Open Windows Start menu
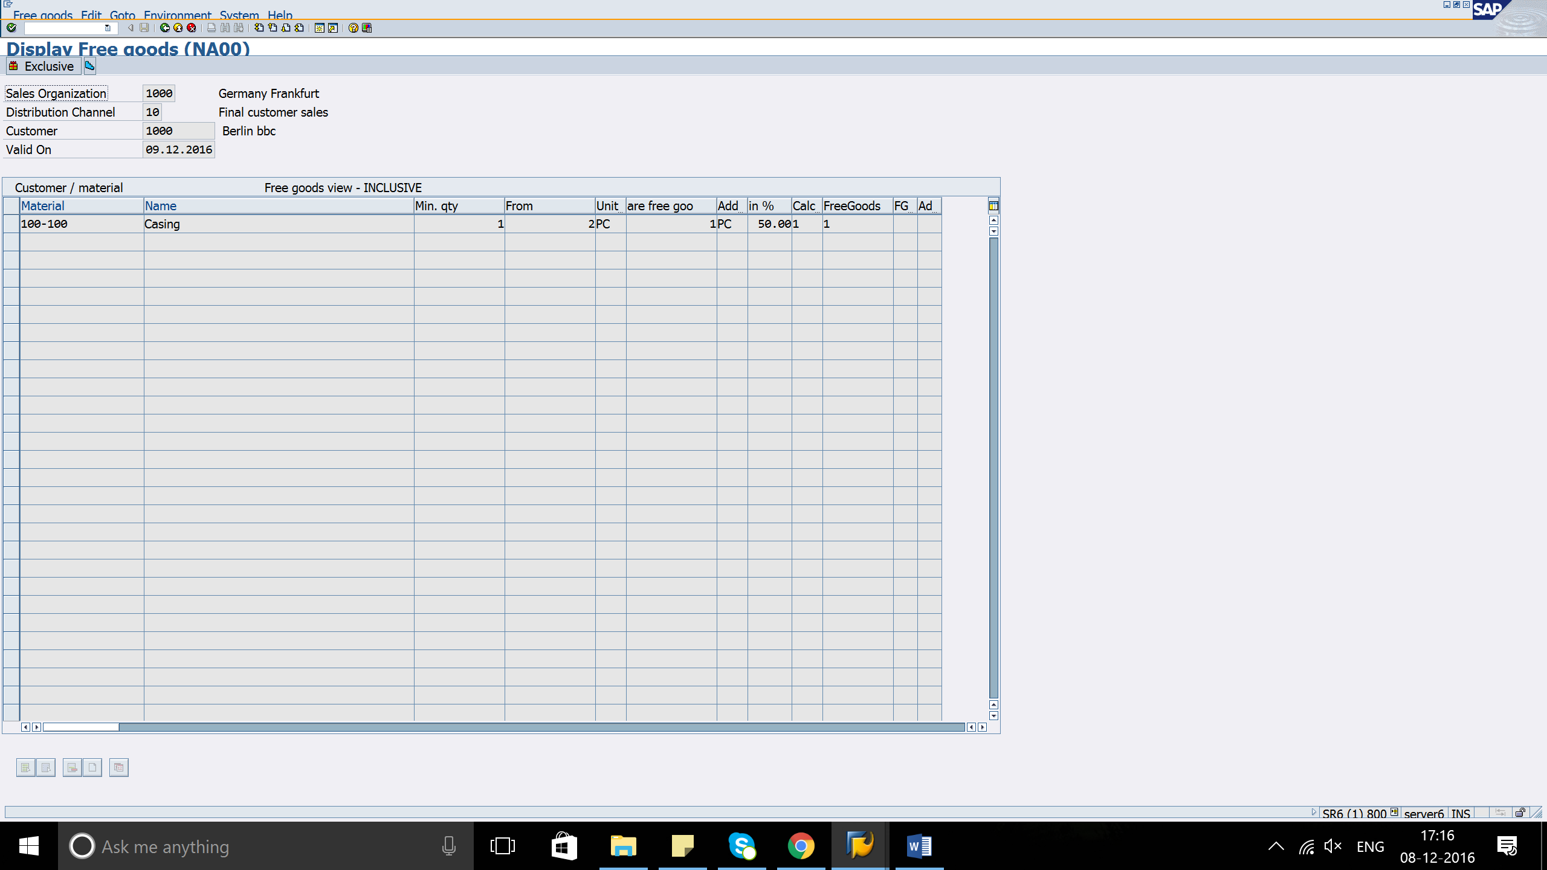 (x=29, y=846)
